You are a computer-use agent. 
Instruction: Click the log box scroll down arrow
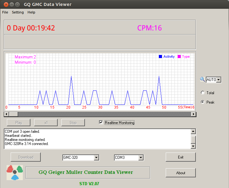point(193,146)
